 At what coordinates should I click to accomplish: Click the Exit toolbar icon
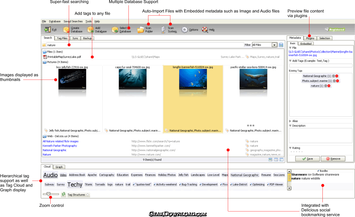coord(47,30)
